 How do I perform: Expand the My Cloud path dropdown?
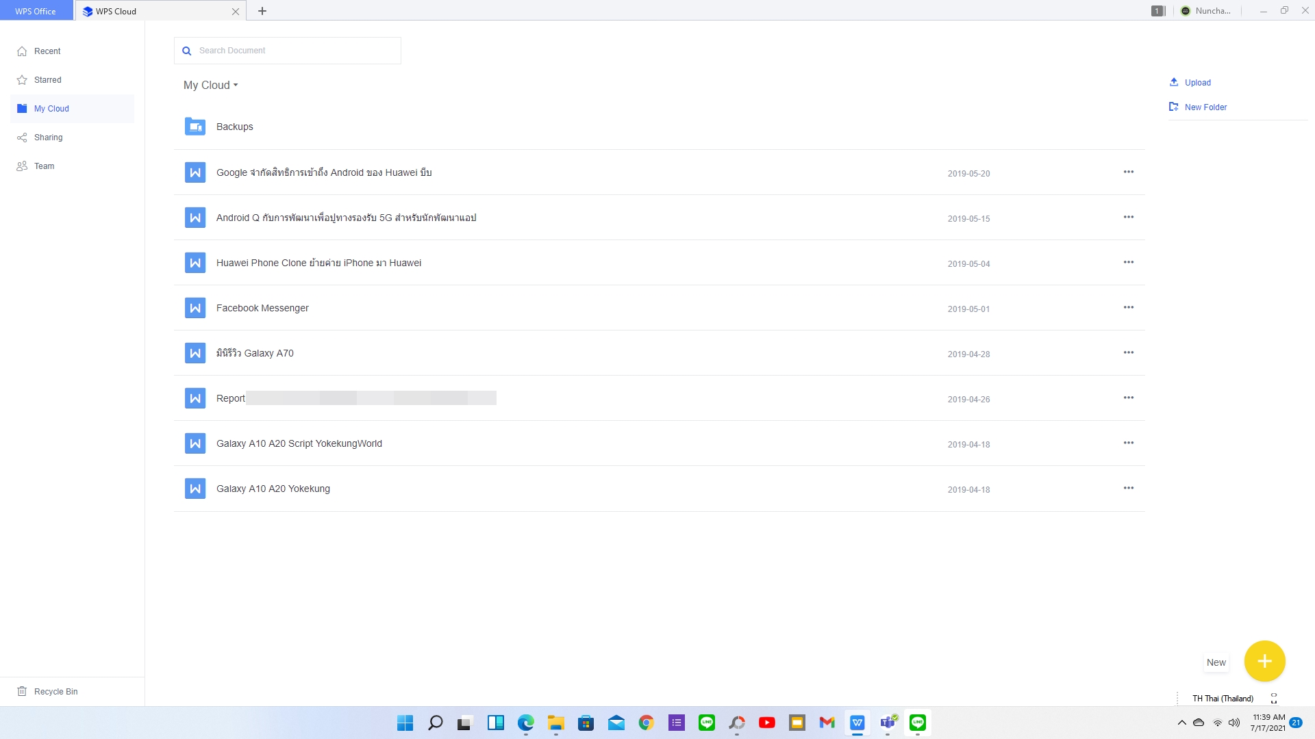[210, 86]
